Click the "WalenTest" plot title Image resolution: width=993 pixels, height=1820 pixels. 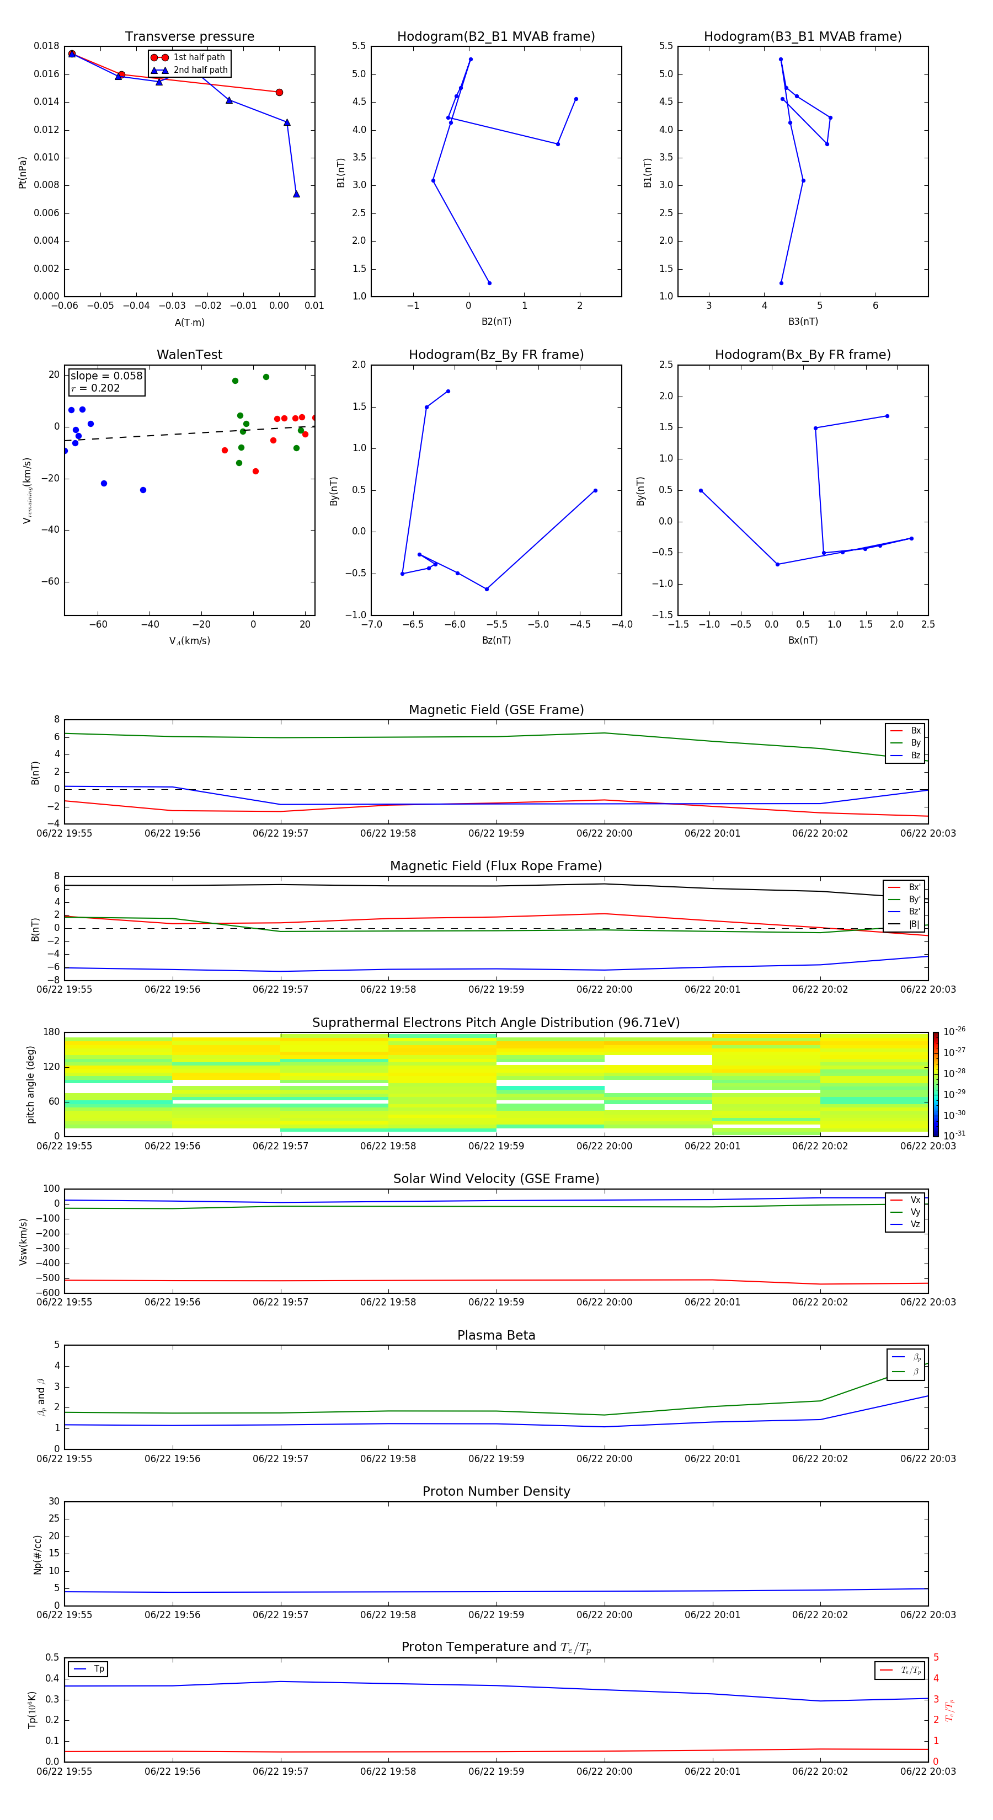tap(189, 355)
